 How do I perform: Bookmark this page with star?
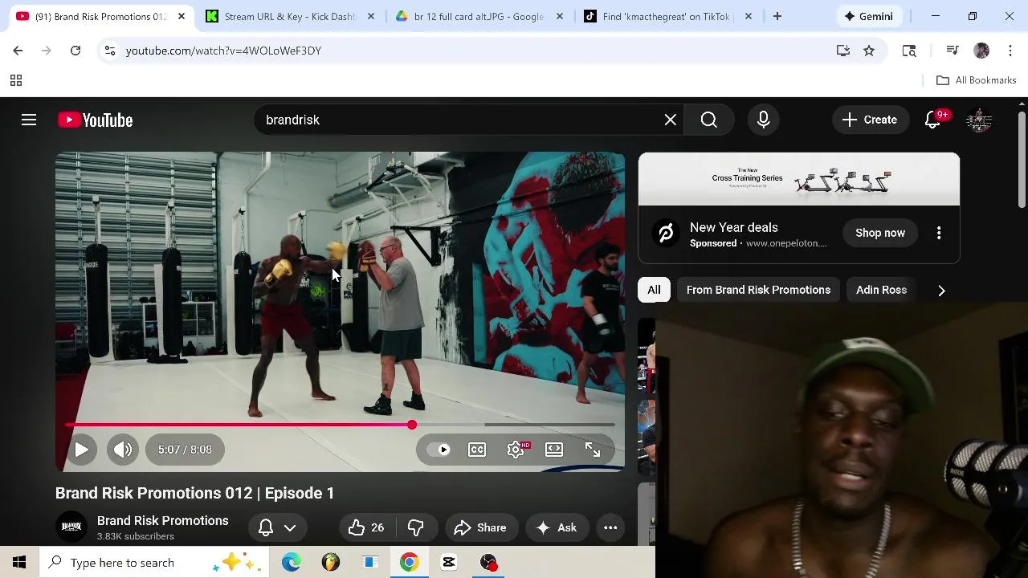coord(869,51)
